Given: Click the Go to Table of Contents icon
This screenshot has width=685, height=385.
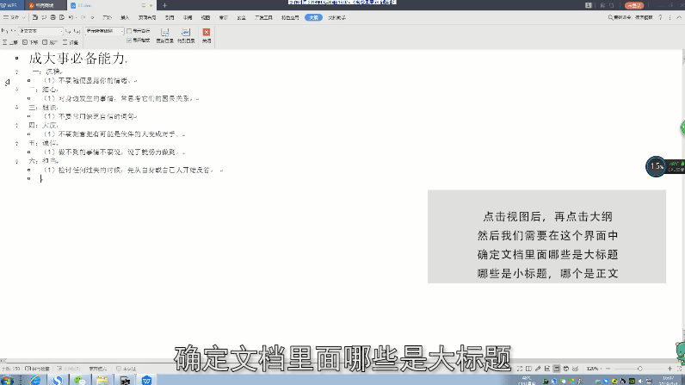Looking at the screenshot, I should click(185, 34).
